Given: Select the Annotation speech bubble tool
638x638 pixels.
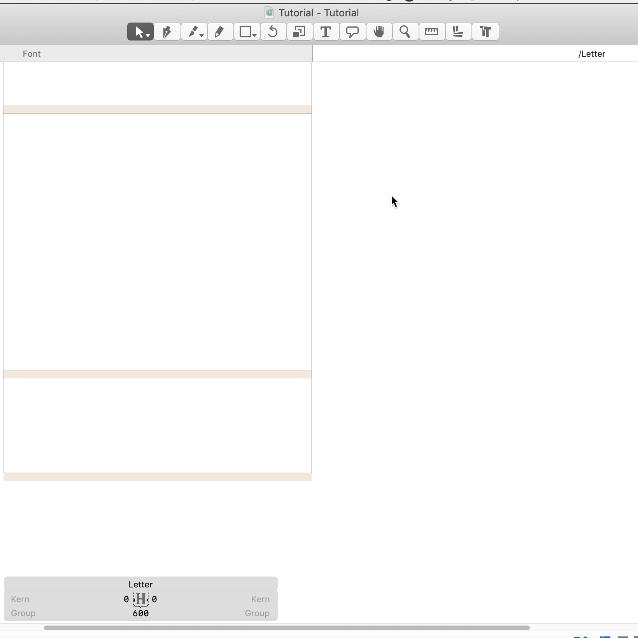Looking at the screenshot, I should [x=352, y=32].
